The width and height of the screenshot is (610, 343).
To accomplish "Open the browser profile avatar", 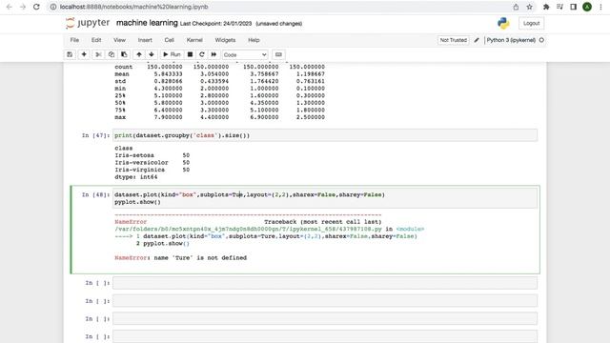I will (x=587, y=7).
